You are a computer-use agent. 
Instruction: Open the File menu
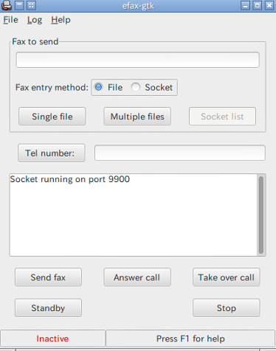click(x=10, y=20)
